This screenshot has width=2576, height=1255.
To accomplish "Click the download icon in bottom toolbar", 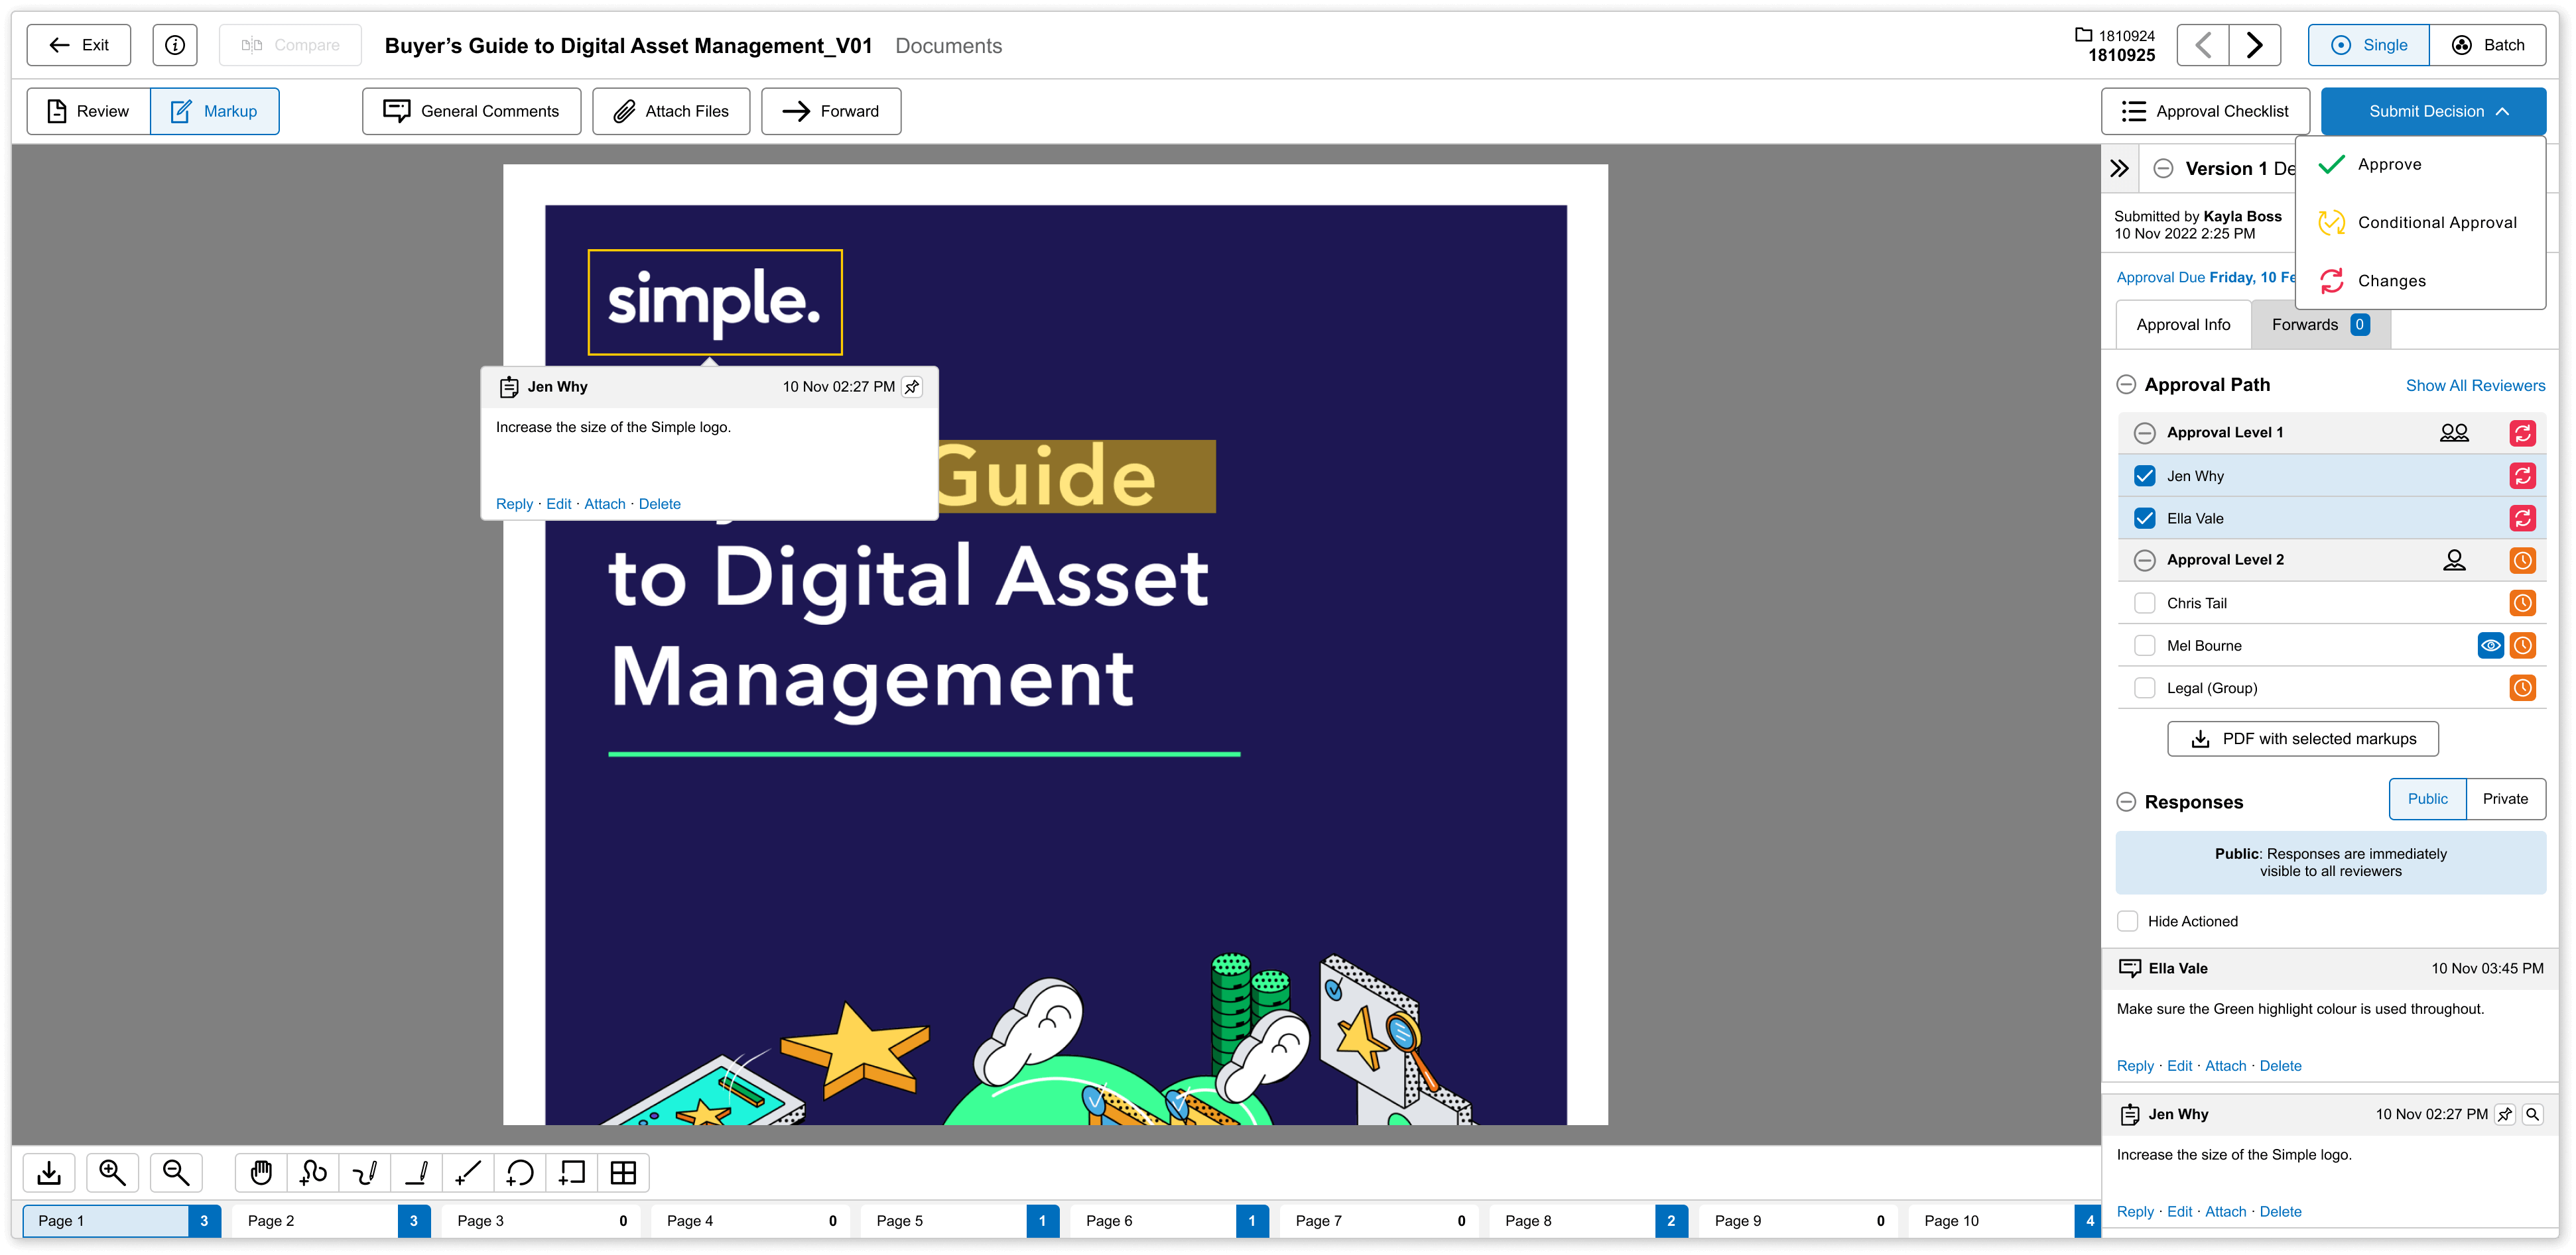I will pos(49,1172).
